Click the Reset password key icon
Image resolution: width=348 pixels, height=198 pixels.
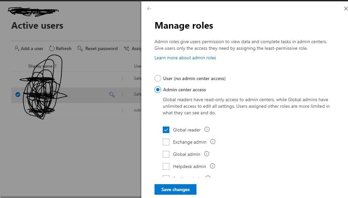[x=80, y=48]
